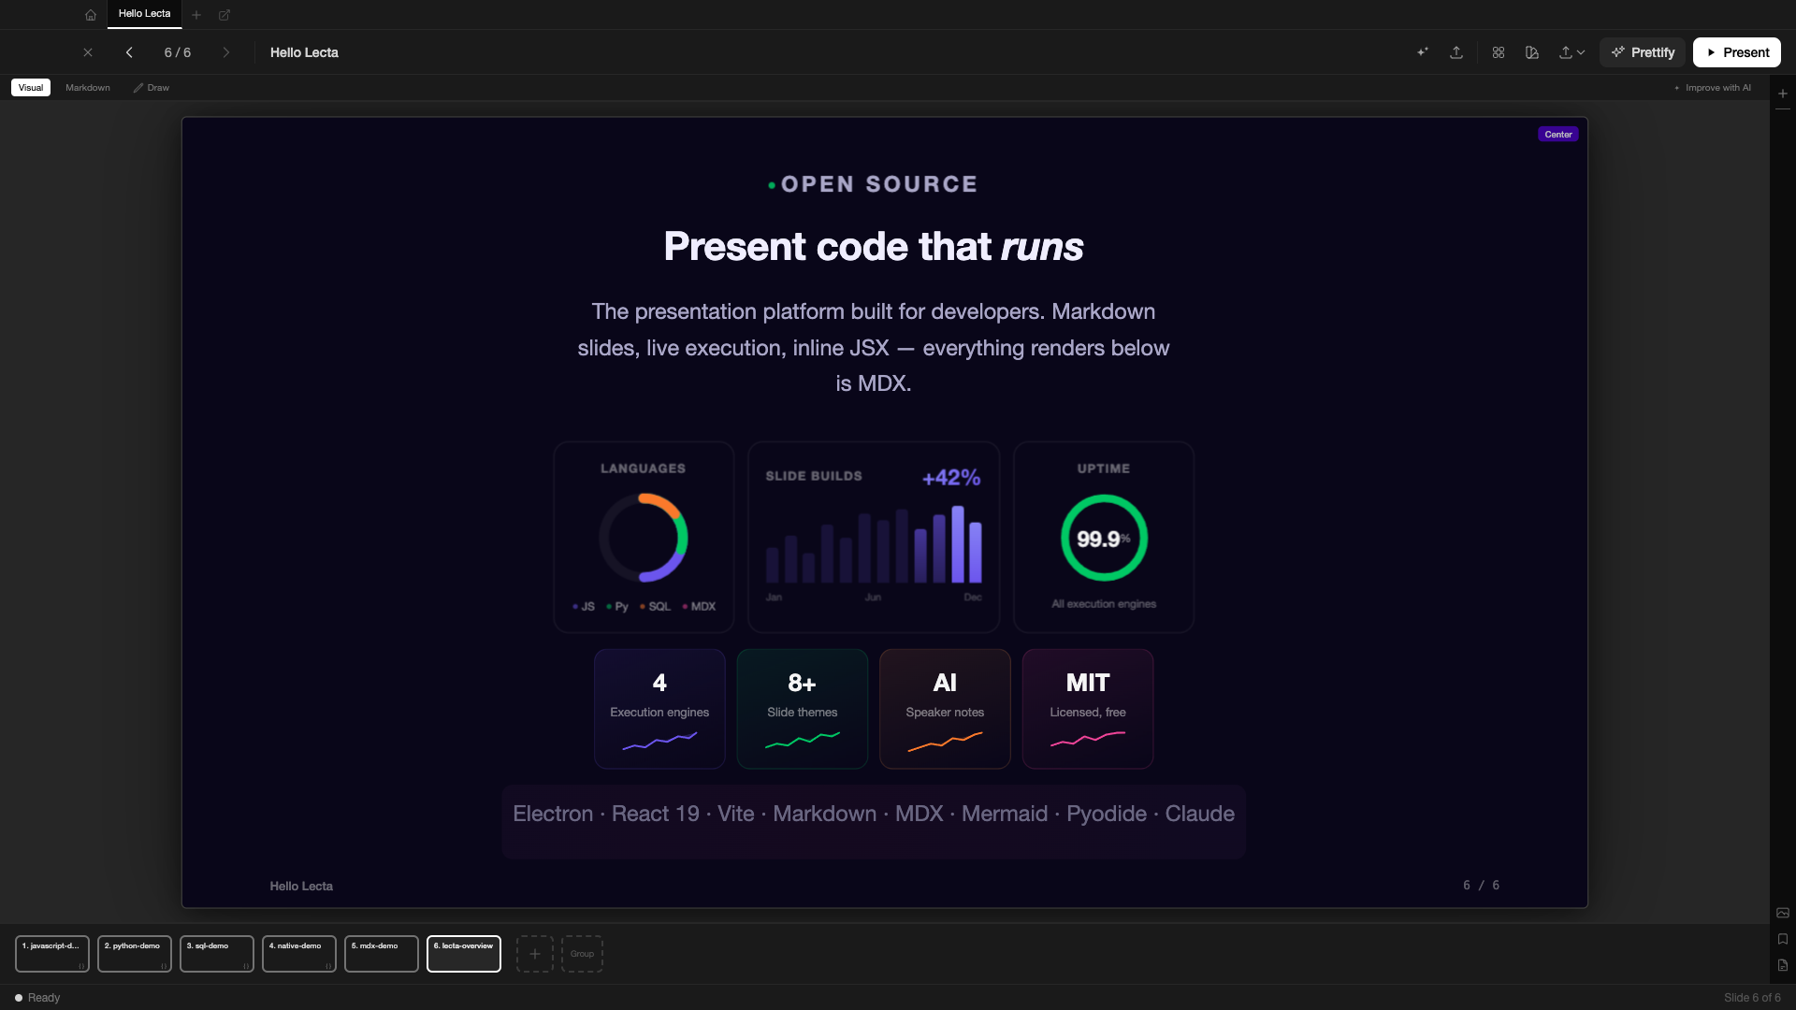This screenshot has height=1010, width=1796.
Task: Select slide thumbnail 4 native-demo
Action: tap(299, 954)
